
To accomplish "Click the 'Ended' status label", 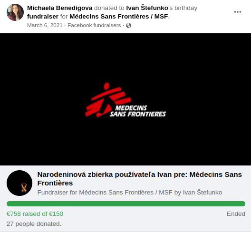I will (x=236, y=214).
